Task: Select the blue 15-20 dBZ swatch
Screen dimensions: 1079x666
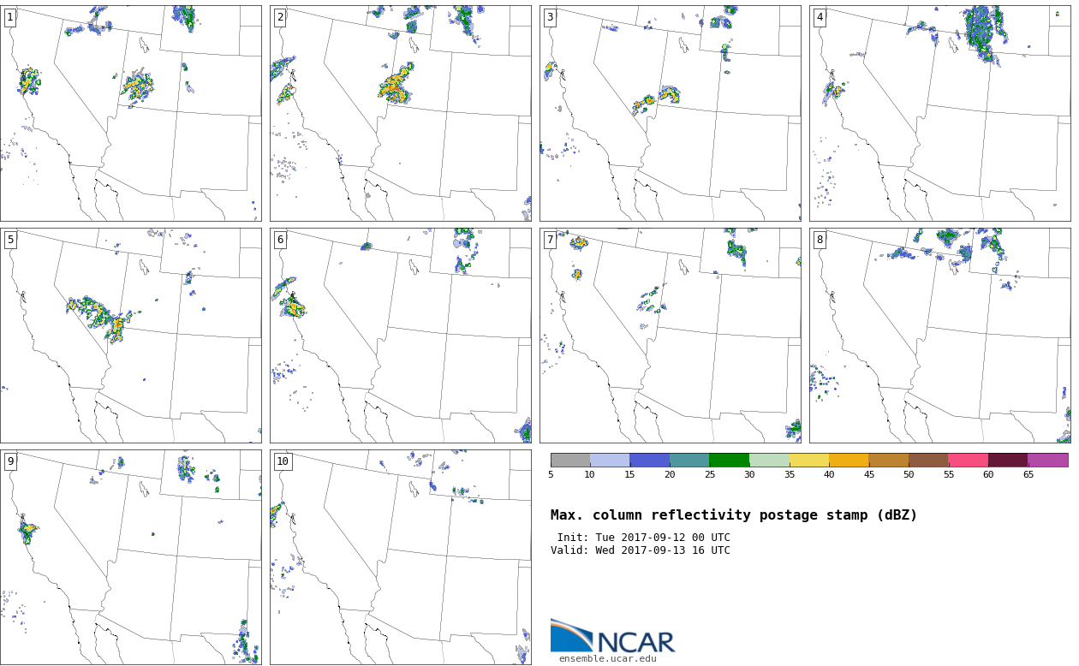Action: click(650, 460)
